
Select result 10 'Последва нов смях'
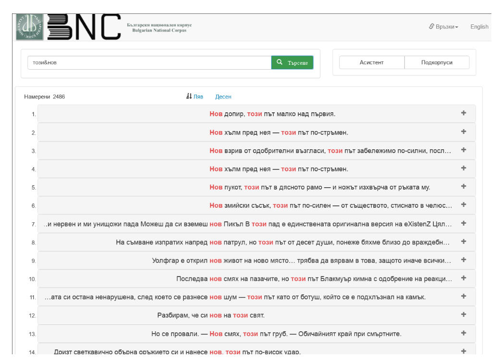257,279
